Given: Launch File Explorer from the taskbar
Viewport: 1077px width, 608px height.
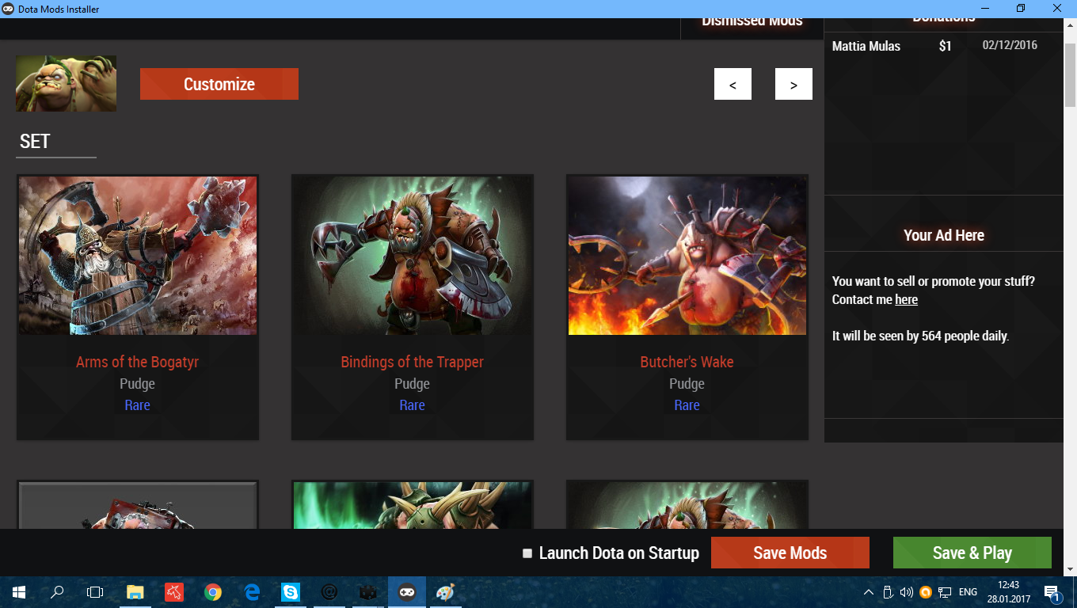Looking at the screenshot, I should point(135,592).
